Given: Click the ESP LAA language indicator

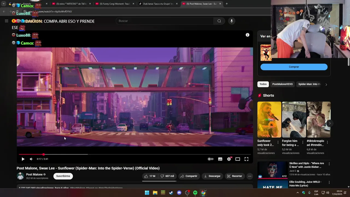Looking at the screenshot, I should [316, 193].
